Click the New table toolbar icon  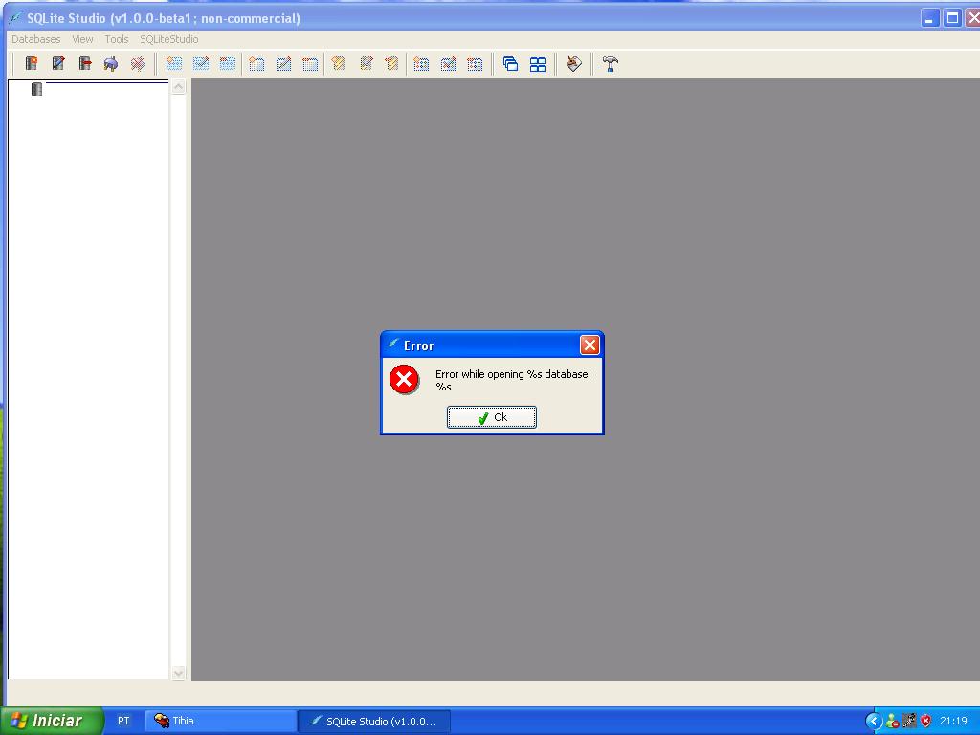click(174, 64)
